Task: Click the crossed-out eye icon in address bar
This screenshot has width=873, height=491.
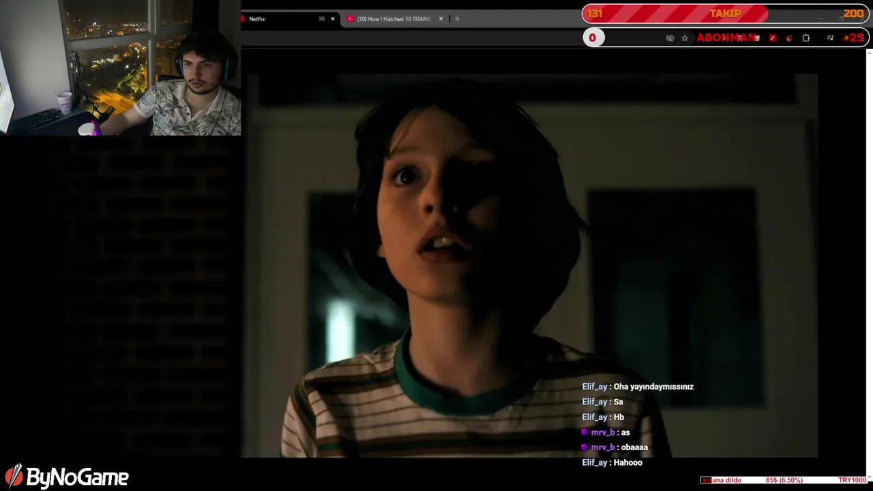Action: coord(670,38)
